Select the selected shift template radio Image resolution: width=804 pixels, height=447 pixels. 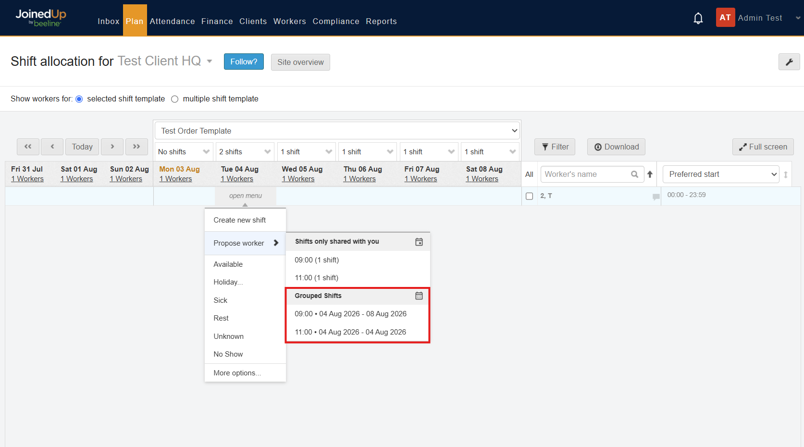pyautogui.click(x=79, y=99)
